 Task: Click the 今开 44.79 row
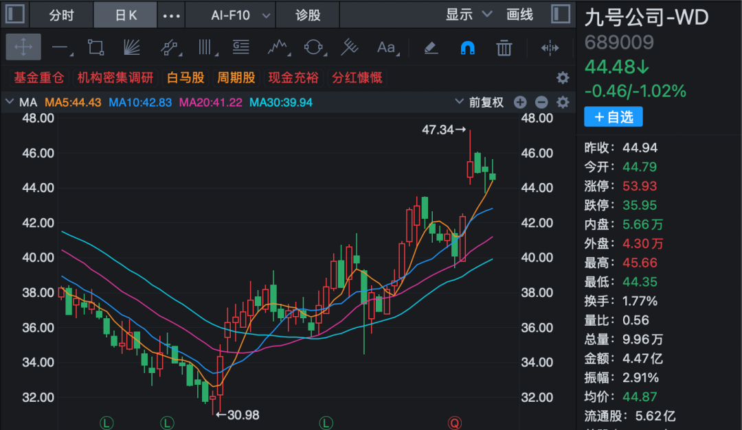tap(621, 167)
